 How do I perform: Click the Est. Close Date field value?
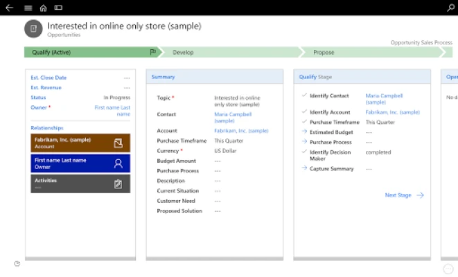(126, 78)
